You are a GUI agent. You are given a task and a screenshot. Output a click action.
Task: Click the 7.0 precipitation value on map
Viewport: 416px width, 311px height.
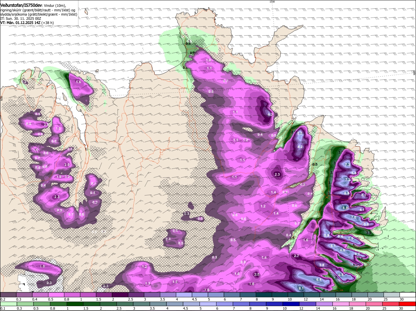tap(354, 217)
